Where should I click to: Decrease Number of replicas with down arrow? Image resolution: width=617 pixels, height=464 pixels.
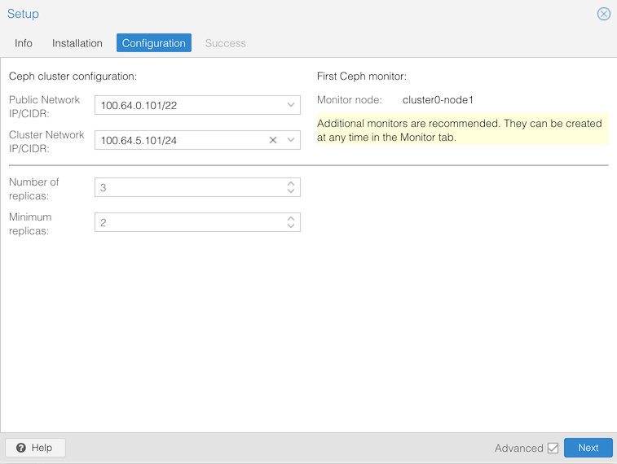point(291,191)
